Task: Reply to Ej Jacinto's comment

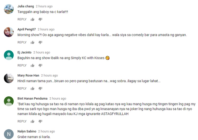Action: (x=22, y=65)
